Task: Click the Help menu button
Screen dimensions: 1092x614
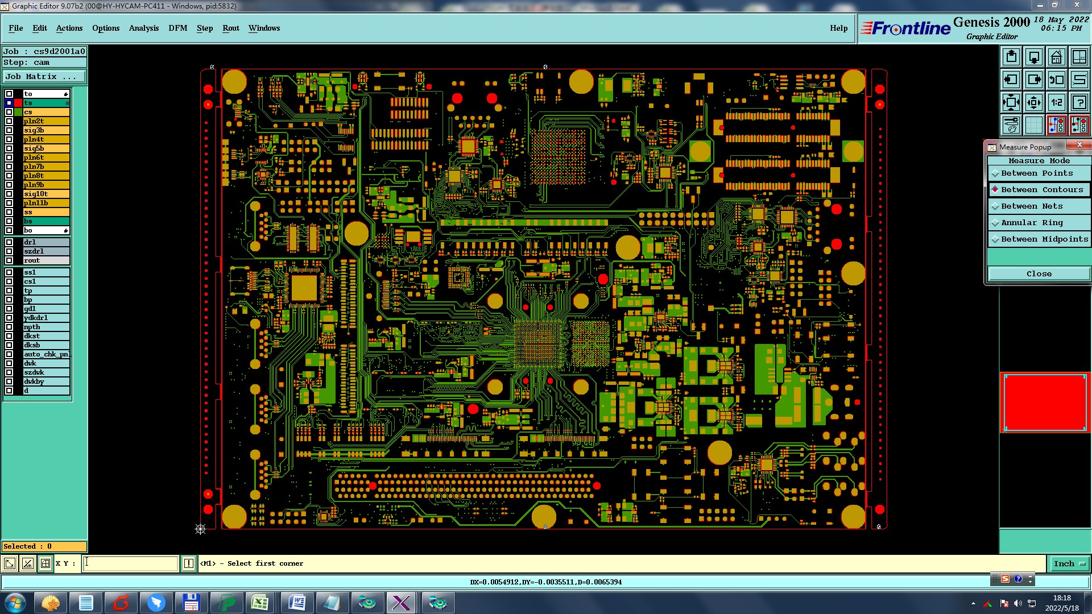Action: [x=838, y=28]
